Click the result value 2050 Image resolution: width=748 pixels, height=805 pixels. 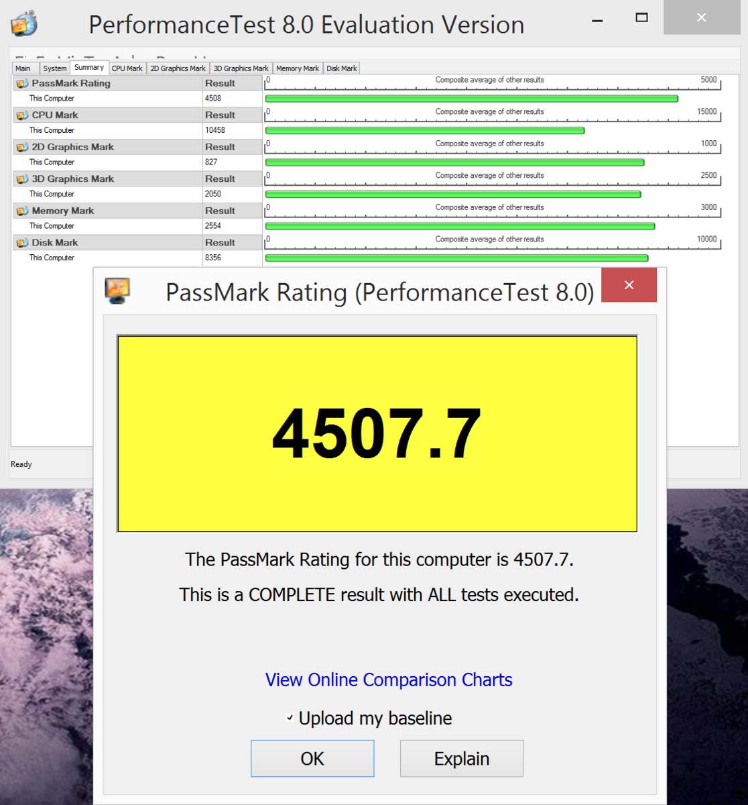[213, 194]
